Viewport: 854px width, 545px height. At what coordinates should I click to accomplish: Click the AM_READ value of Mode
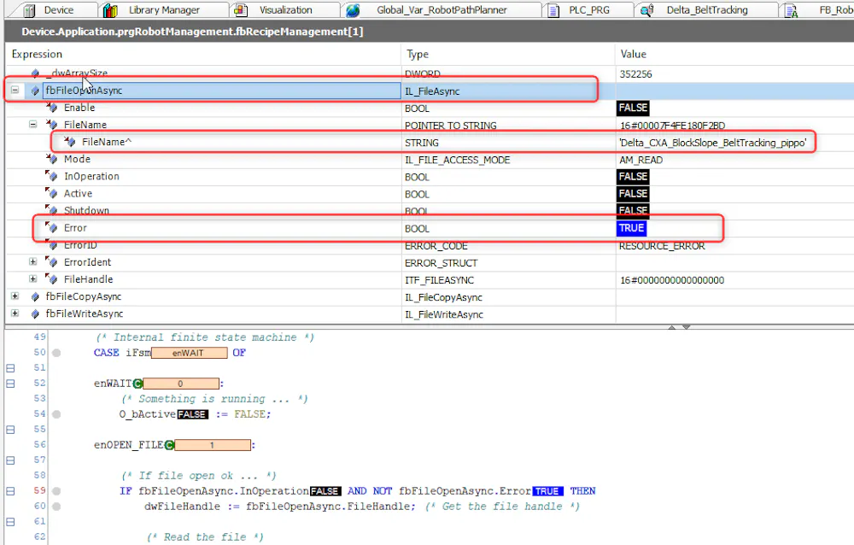640,160
